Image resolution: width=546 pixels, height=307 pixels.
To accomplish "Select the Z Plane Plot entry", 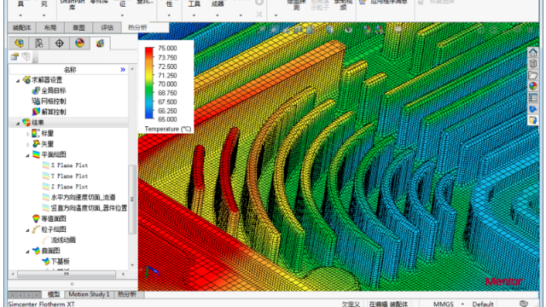I will [69, 187].
